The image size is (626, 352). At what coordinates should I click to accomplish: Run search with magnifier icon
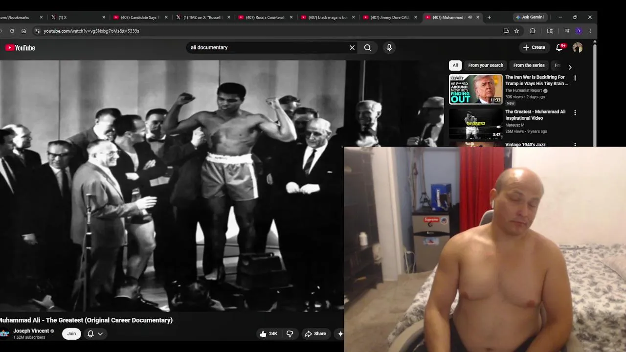pos(367,47)
